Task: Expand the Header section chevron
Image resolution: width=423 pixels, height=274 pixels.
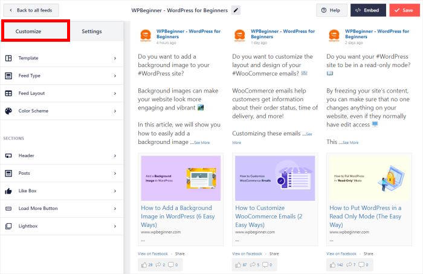Action: [115, 156]
